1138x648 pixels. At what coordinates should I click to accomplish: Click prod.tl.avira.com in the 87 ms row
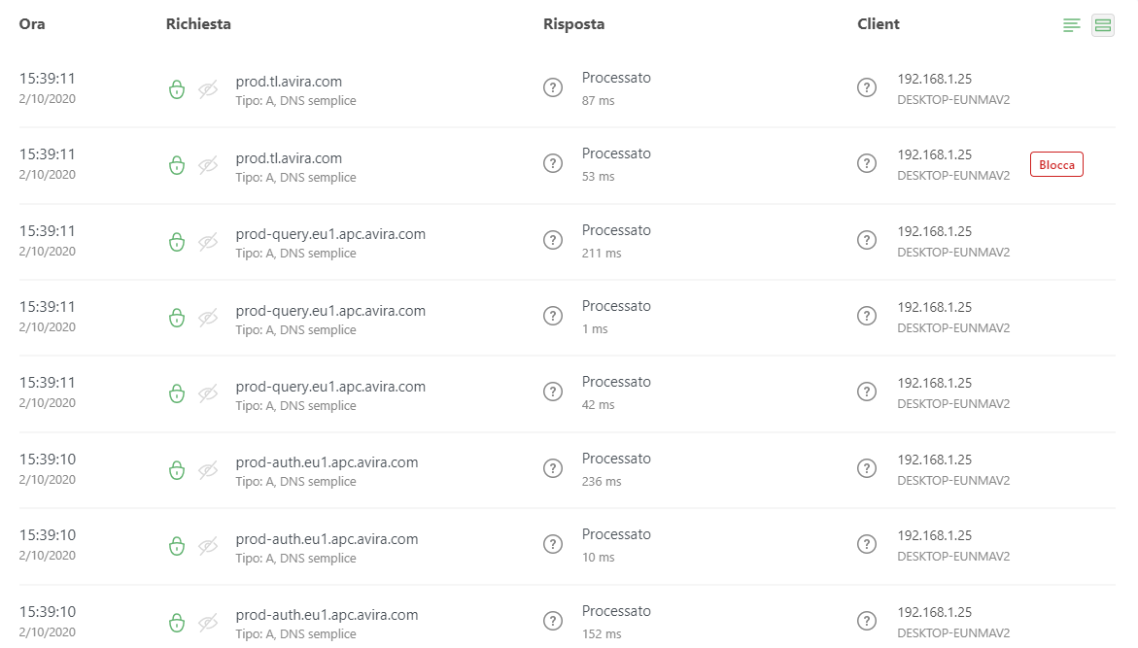pos(289,82)
